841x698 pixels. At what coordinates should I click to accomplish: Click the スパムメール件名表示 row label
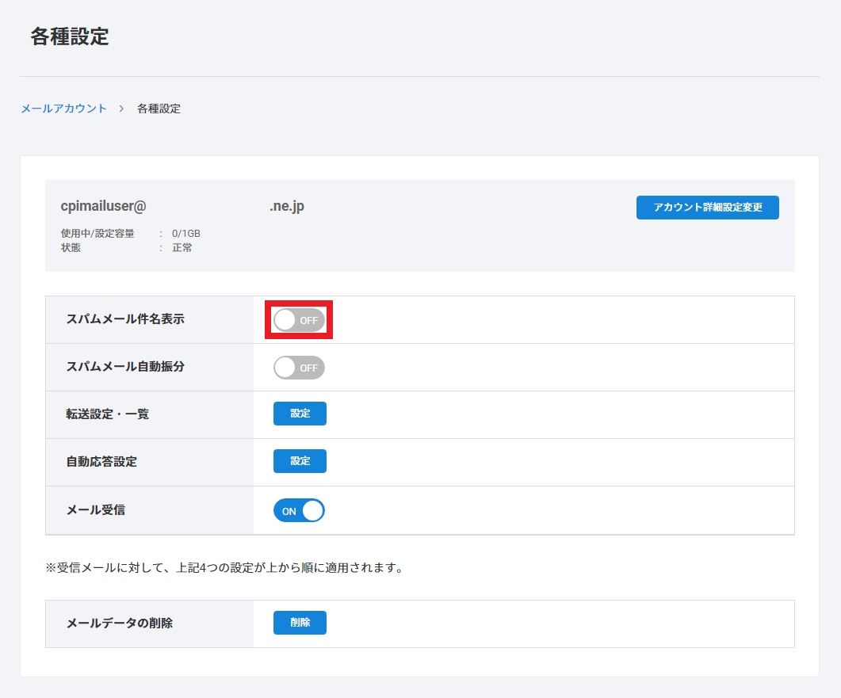point(125,319)
